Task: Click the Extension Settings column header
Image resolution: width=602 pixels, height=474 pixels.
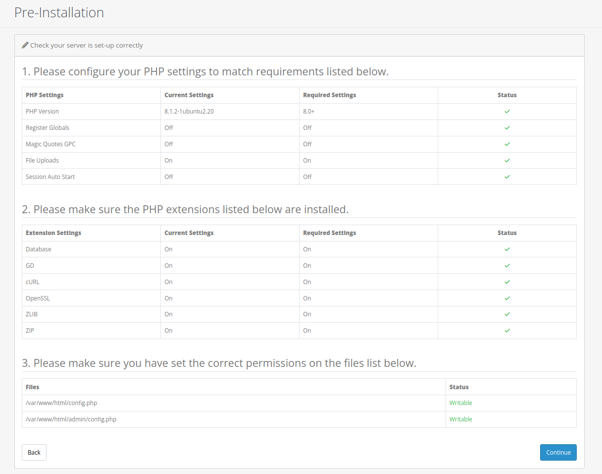Action: pos(53,233)
